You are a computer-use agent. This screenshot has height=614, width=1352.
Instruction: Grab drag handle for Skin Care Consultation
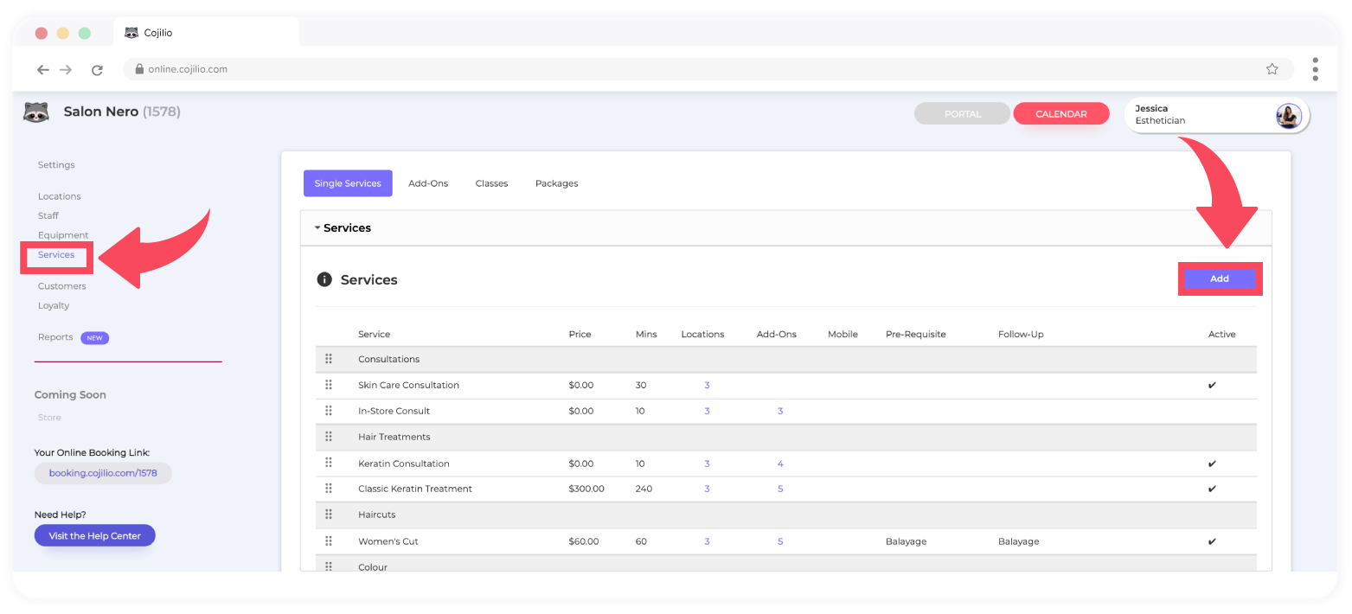tap(329, 385)
